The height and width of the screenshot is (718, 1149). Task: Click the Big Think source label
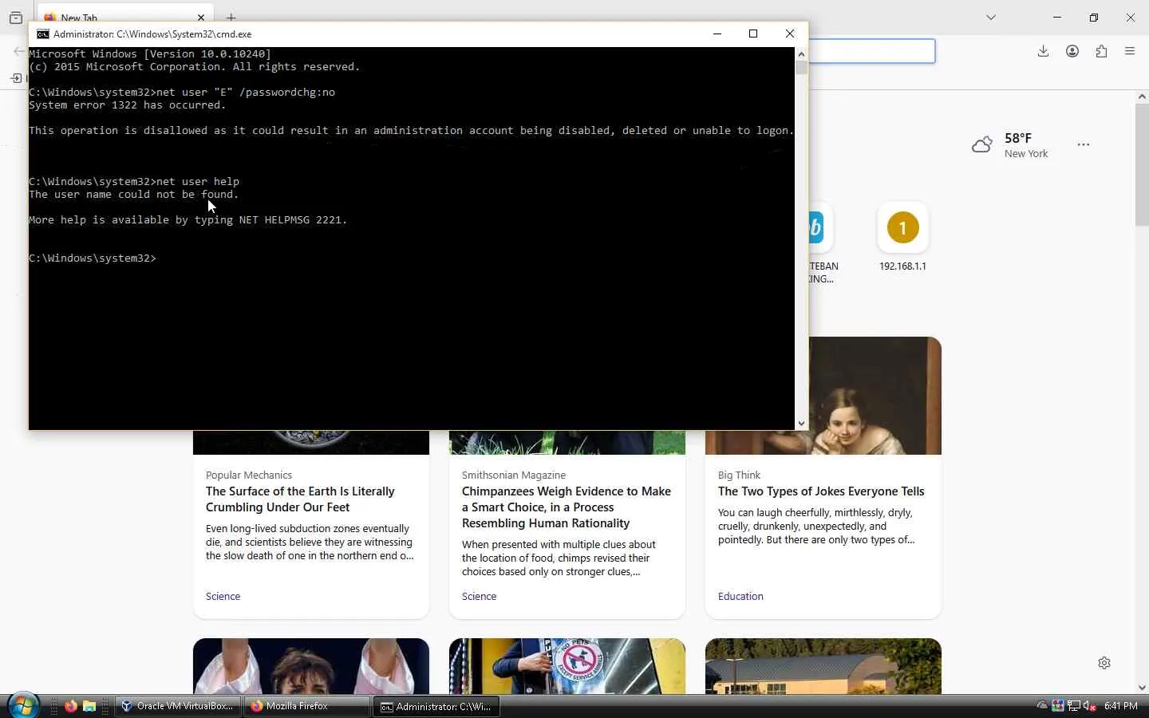click(739, 475)
